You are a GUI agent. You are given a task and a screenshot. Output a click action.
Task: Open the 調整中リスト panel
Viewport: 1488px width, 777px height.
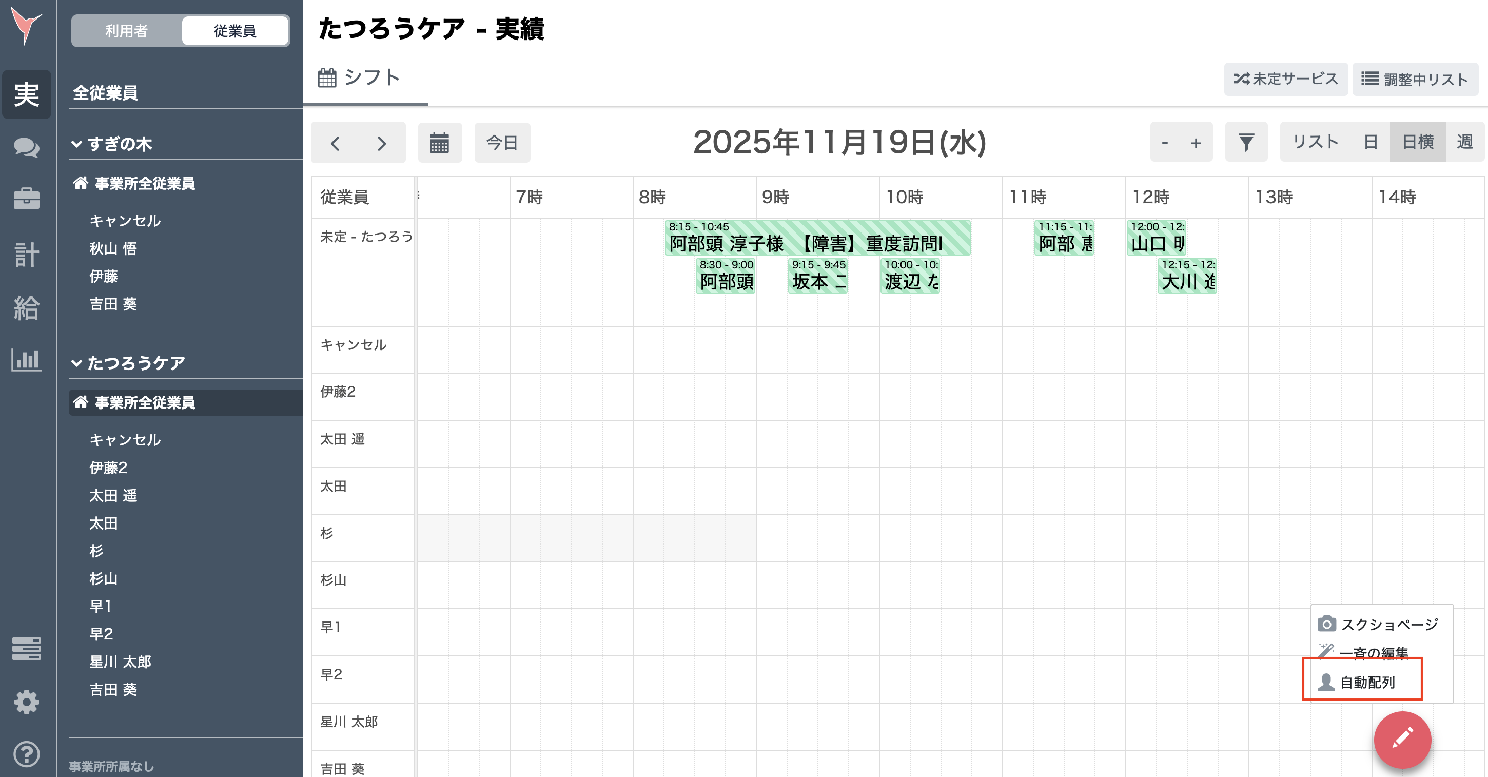[x=1415, y=79]
